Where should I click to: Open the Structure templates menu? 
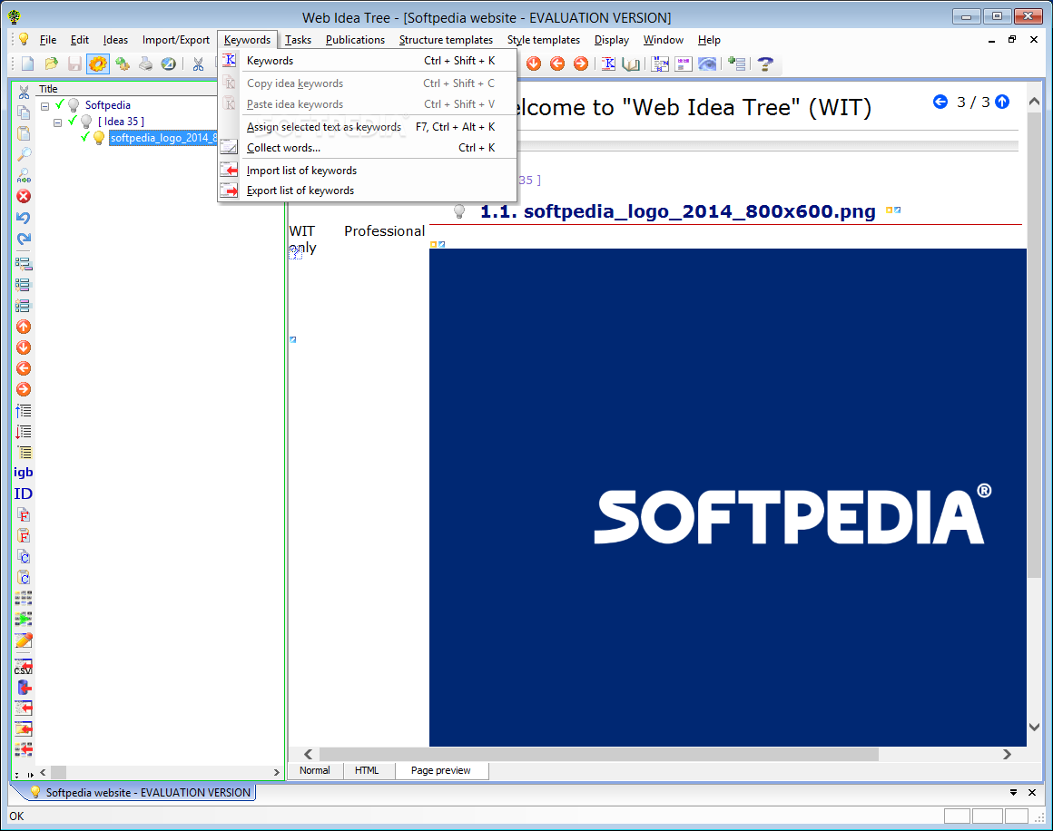pos(446,40)
